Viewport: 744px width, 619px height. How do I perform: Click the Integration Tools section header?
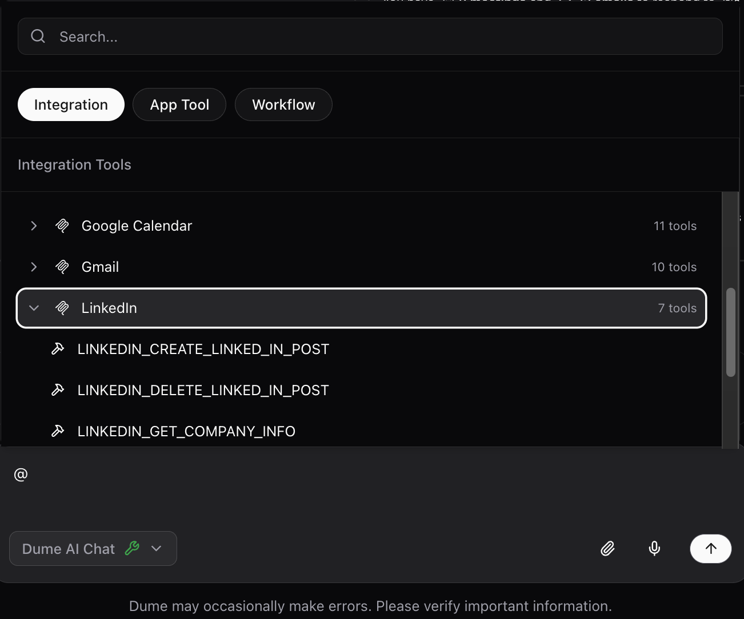coord(74,164)
